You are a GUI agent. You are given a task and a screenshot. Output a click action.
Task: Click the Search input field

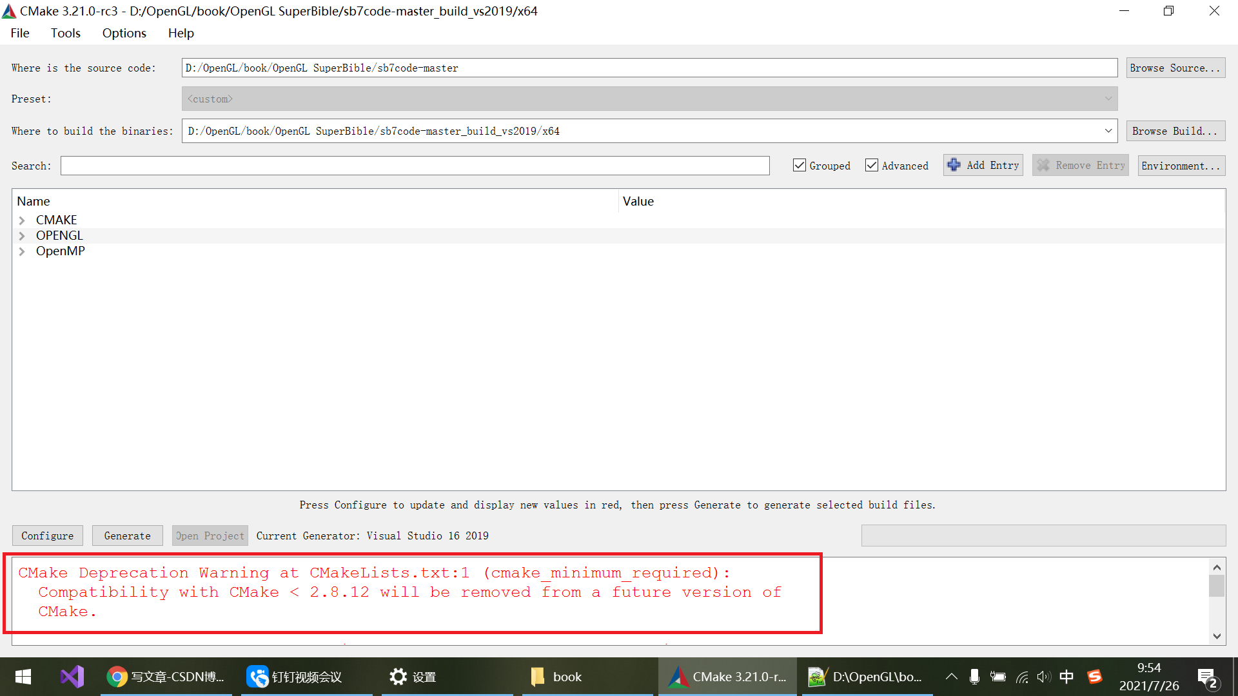pyautogui.click(x=416, y=166)
